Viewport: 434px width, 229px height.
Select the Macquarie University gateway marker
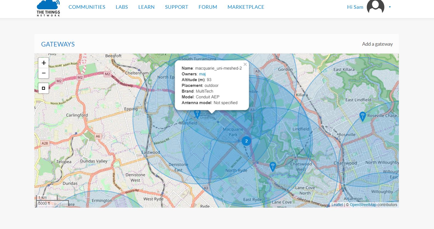click(x=197, y=114)
